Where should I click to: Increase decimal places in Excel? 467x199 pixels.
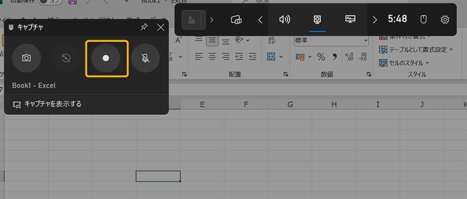click(349, 57)
